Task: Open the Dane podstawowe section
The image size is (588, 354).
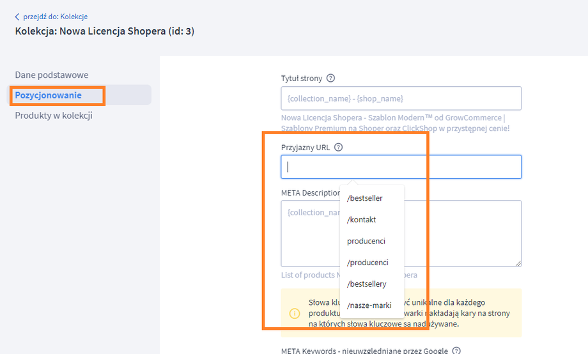Action: coord(52,75)
